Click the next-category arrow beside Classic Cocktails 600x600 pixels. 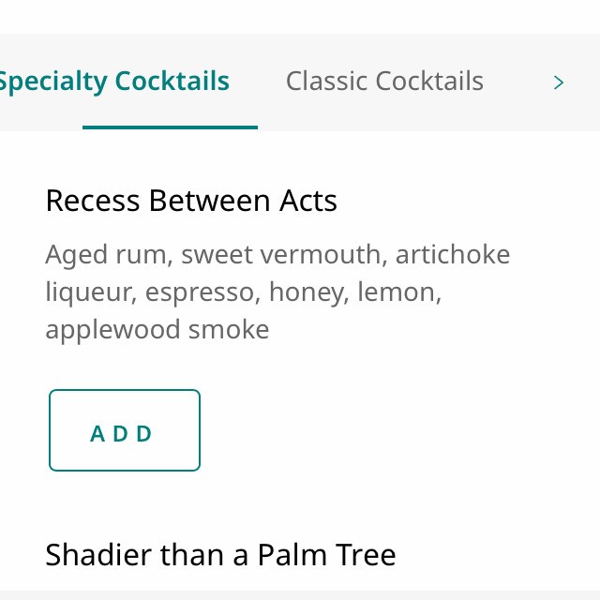coord(559,82)
